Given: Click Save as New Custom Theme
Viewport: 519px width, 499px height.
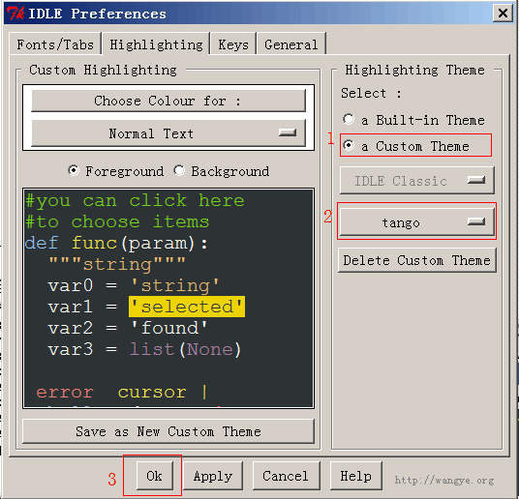Looking at the screenshot, I should (168, 431).
